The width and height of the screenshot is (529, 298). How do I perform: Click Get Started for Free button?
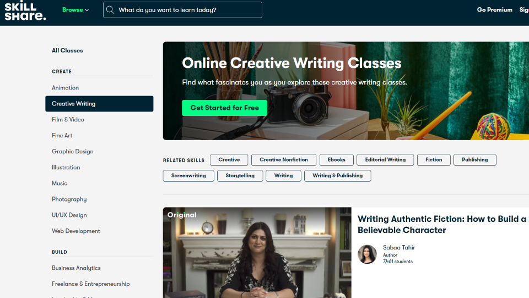(225, 108)
